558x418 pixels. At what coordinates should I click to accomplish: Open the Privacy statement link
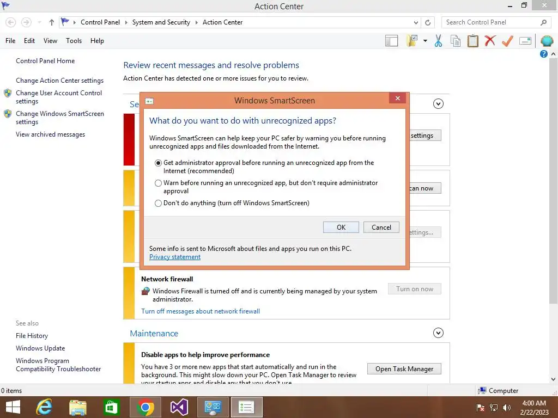pyautogui.click(x=175, y=257)
